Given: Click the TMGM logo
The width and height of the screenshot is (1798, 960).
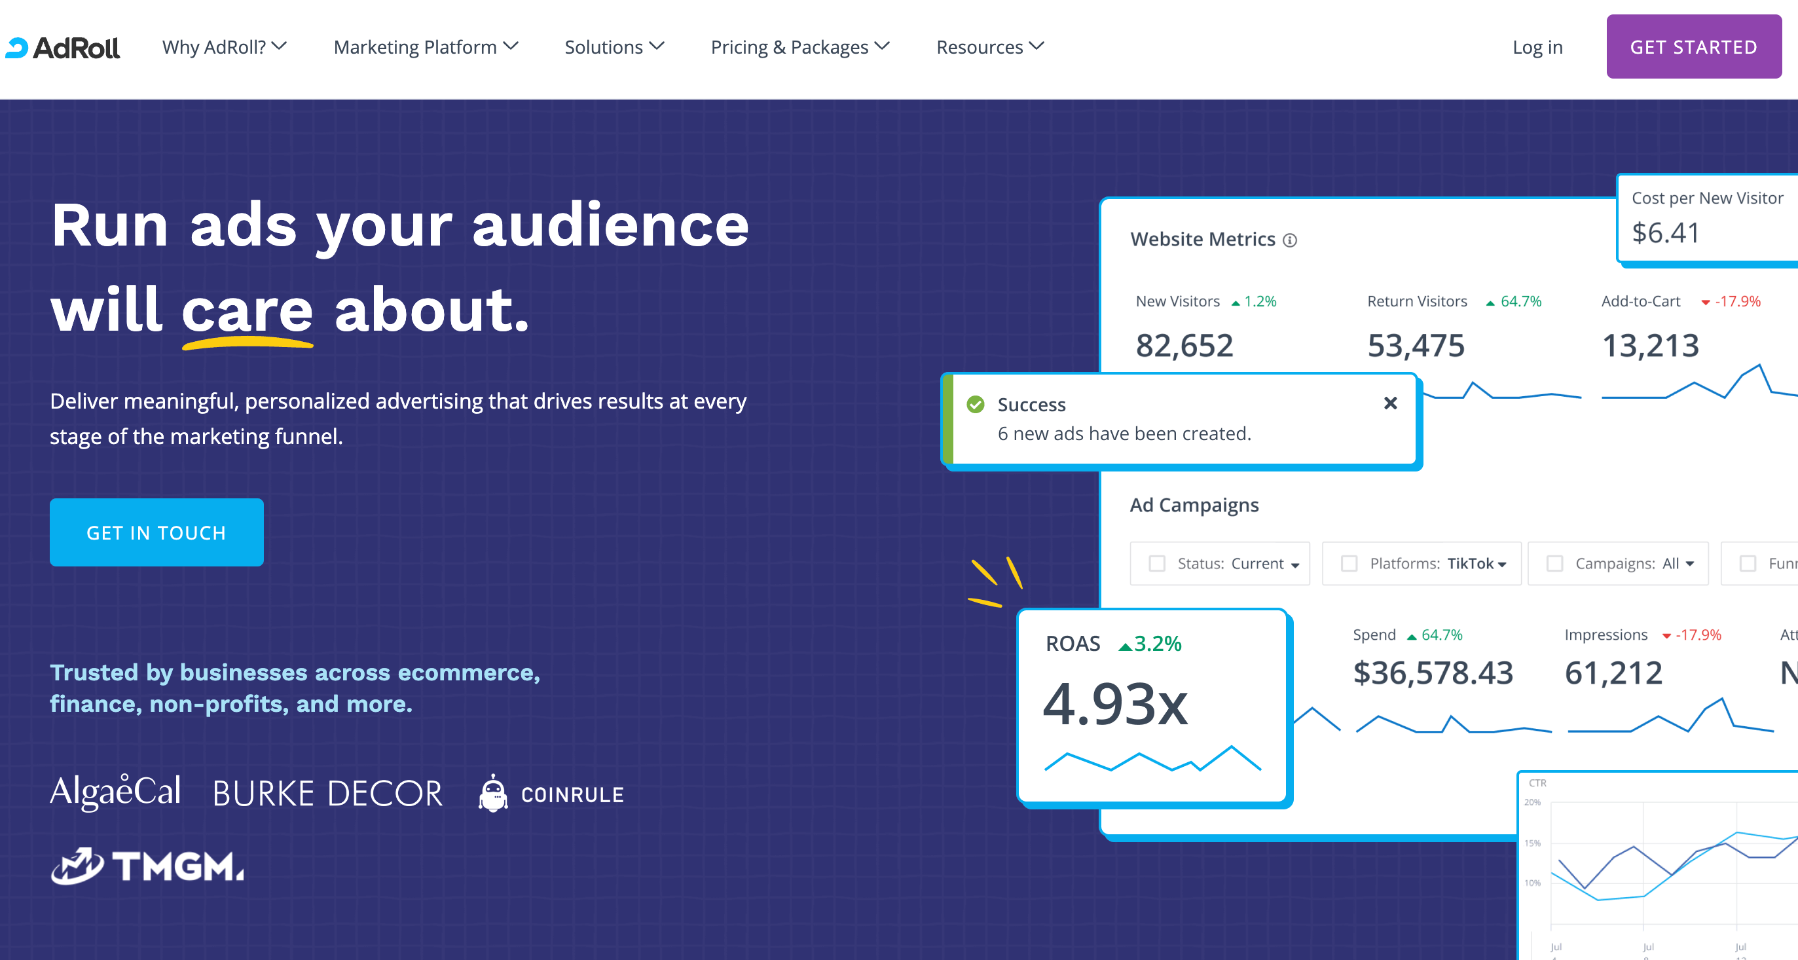Looking at the screenshot, I should 147,866.
